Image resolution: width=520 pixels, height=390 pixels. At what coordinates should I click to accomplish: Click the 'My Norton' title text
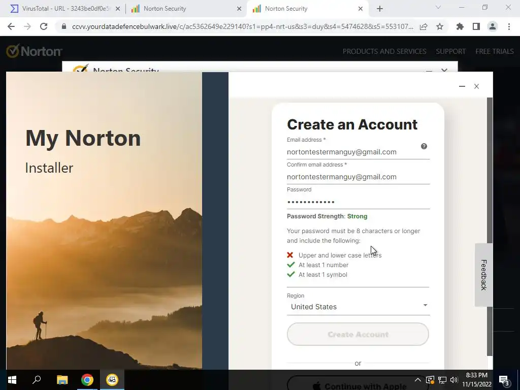83,138
